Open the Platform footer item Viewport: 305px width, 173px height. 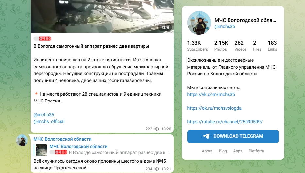pos(256,151)
